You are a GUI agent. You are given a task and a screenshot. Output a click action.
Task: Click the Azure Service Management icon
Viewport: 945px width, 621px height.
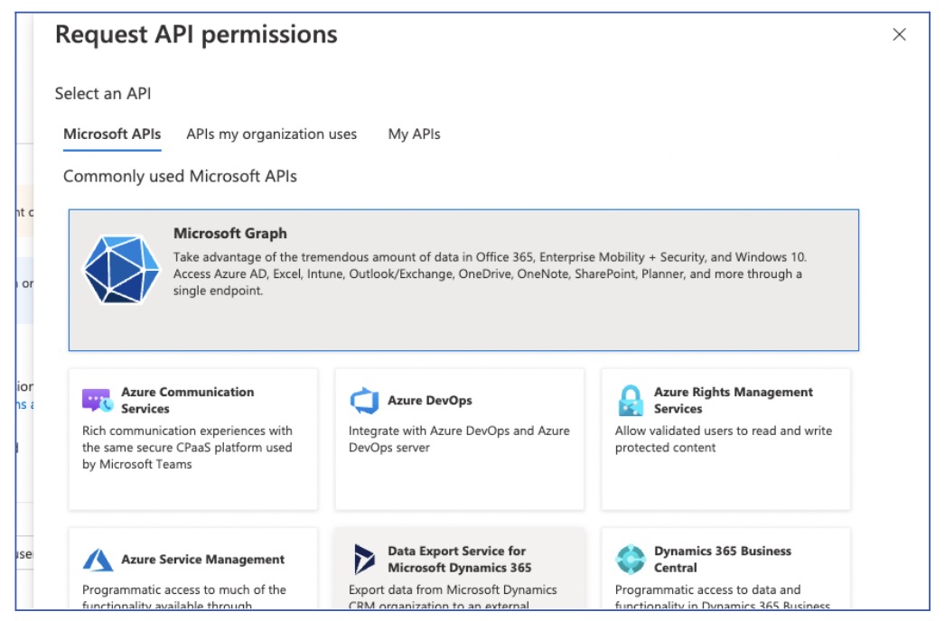(98, 560)
